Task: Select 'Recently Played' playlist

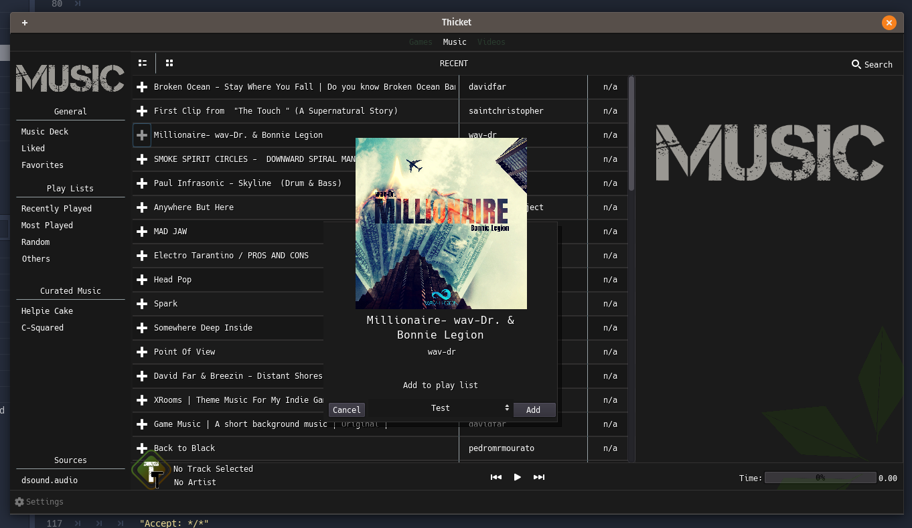Action: pos(56,208)
